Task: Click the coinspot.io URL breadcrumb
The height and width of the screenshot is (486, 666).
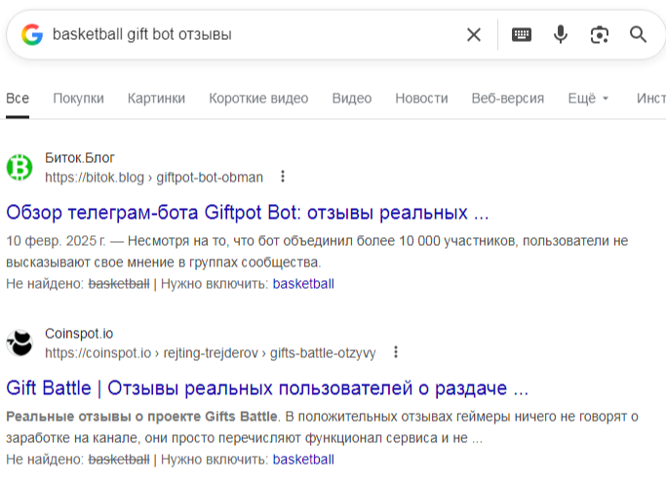Action: point(211,353)
